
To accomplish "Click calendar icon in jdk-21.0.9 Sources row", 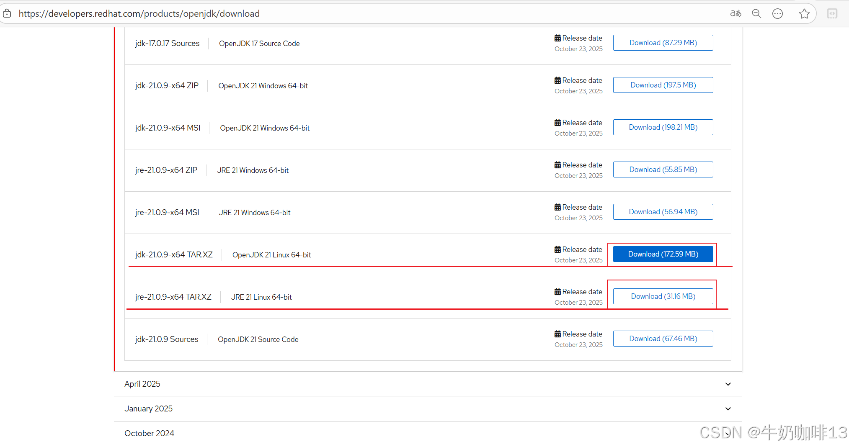I will (x=557, y=334).
